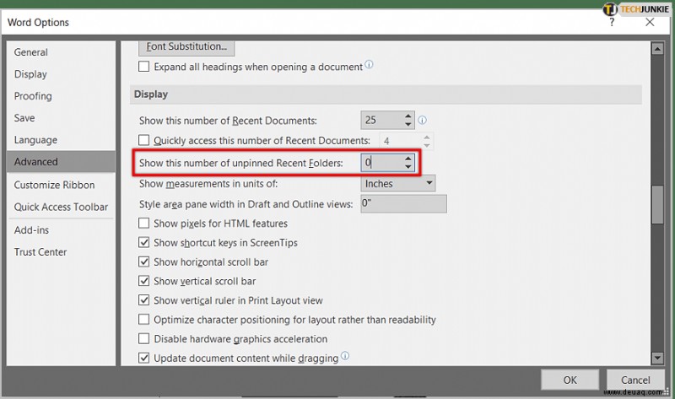The height and width of the screenshot is (399, 675).
Task: Uncheck Show shortcut keys in ScreenTips
Action: 143,242
